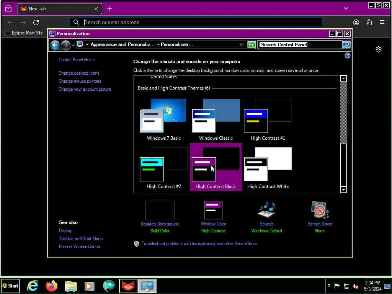Open new tab settings gear icon
Image resolution: width=392 pixels, height=294 pixels.
pyautogui.click(x=379, y=49)
